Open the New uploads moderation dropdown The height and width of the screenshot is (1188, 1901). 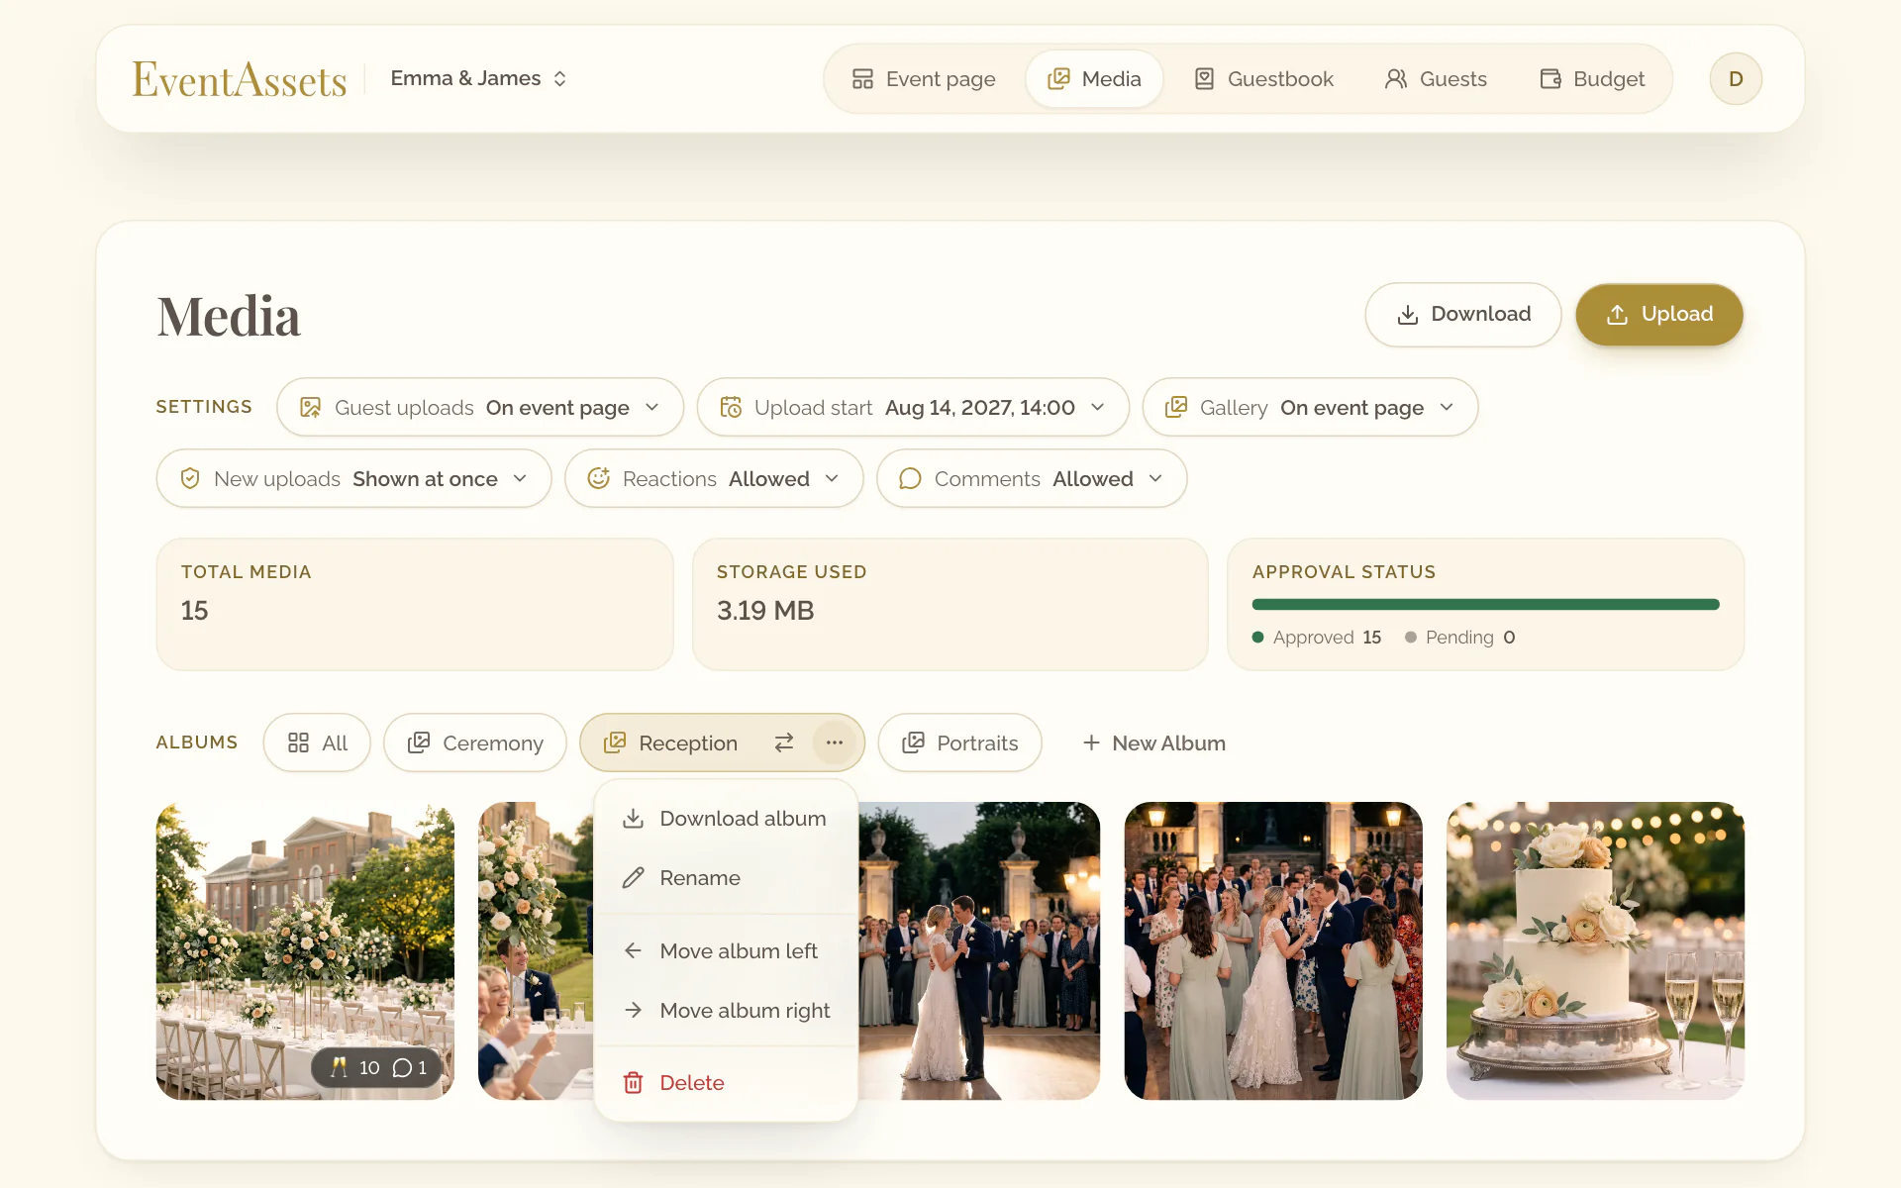point(353,478)
